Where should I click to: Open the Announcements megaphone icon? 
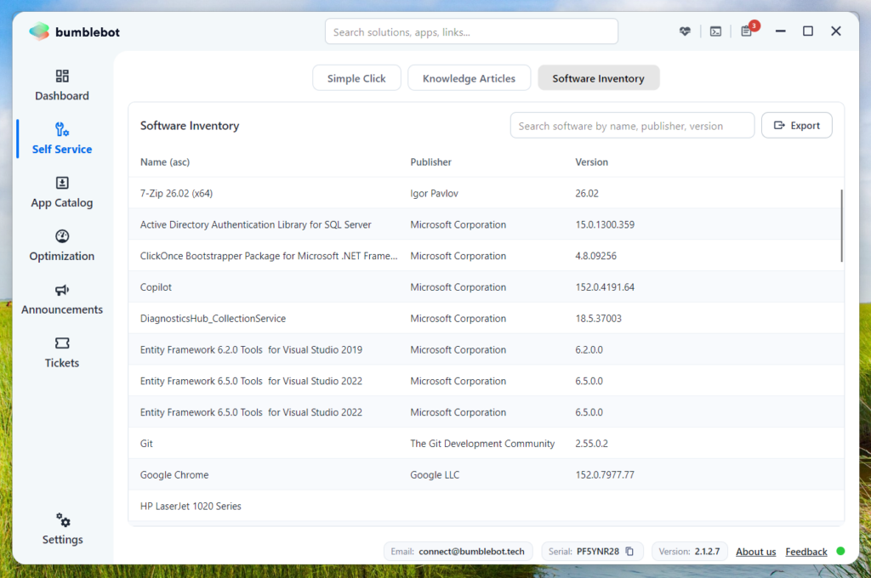click(61, 290)
